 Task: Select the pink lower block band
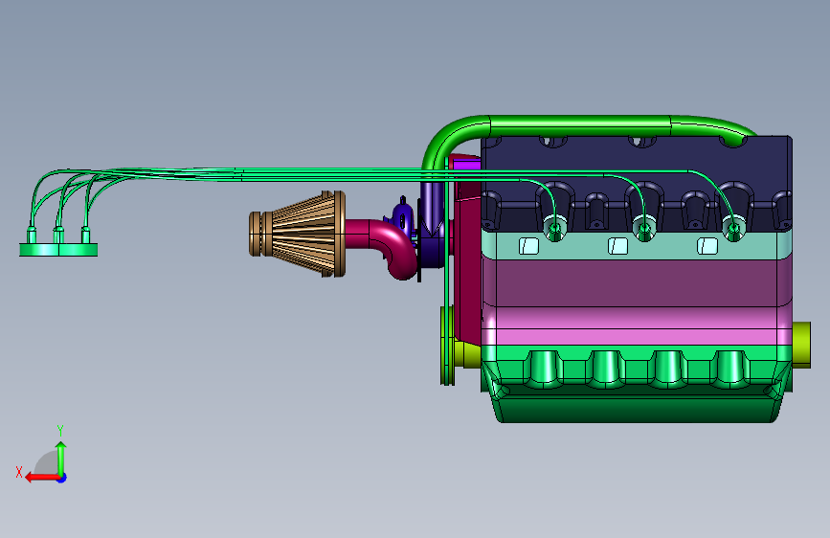637,326
